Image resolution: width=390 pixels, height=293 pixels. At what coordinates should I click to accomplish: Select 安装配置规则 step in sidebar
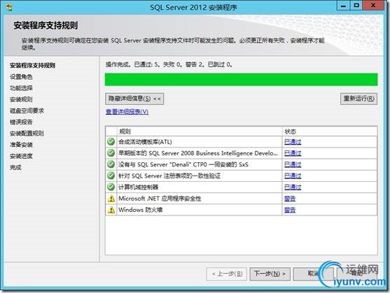[x=27, y=134]
